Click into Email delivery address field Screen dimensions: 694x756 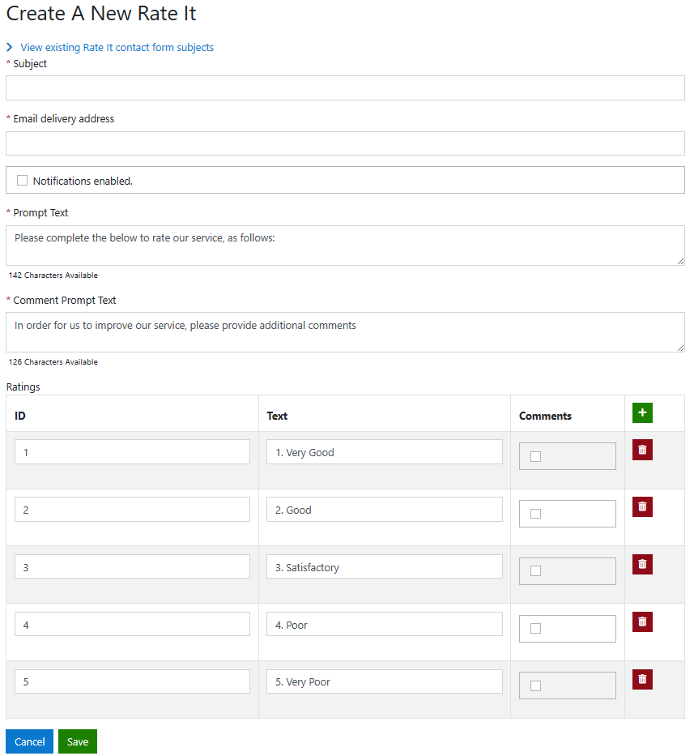click(345, 143)
